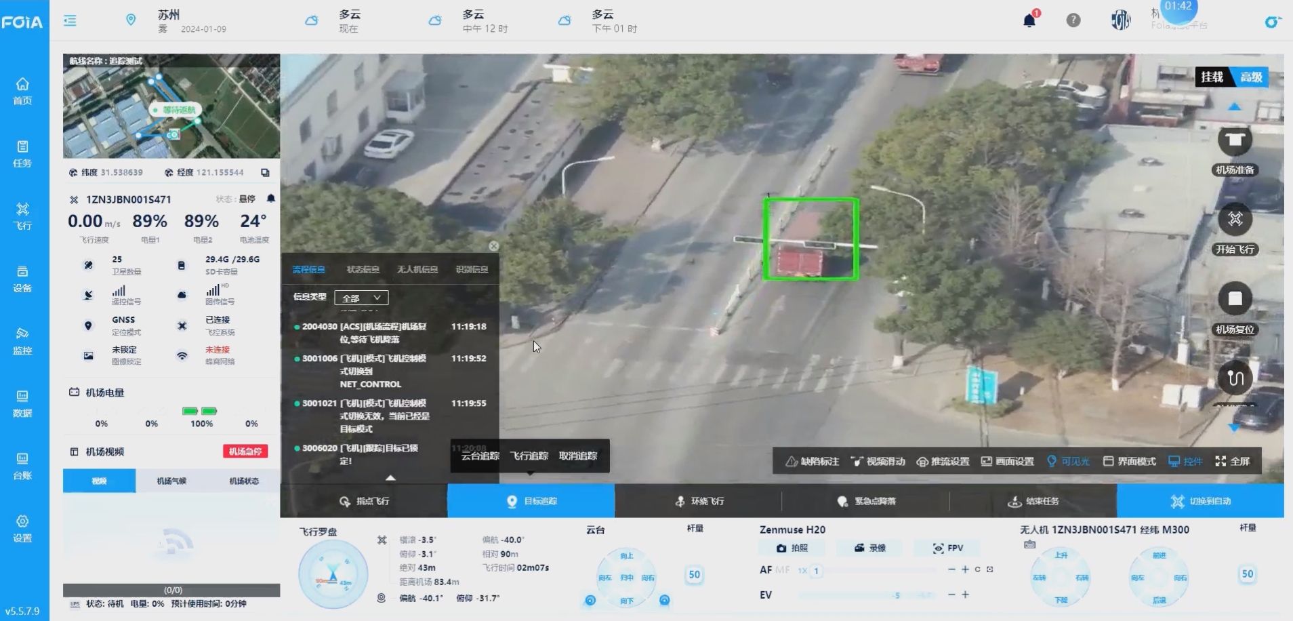Viewport: 1293px width, 621px height.
Task: Open the notification bell with red badge
Action: [x=1030, y=19]
